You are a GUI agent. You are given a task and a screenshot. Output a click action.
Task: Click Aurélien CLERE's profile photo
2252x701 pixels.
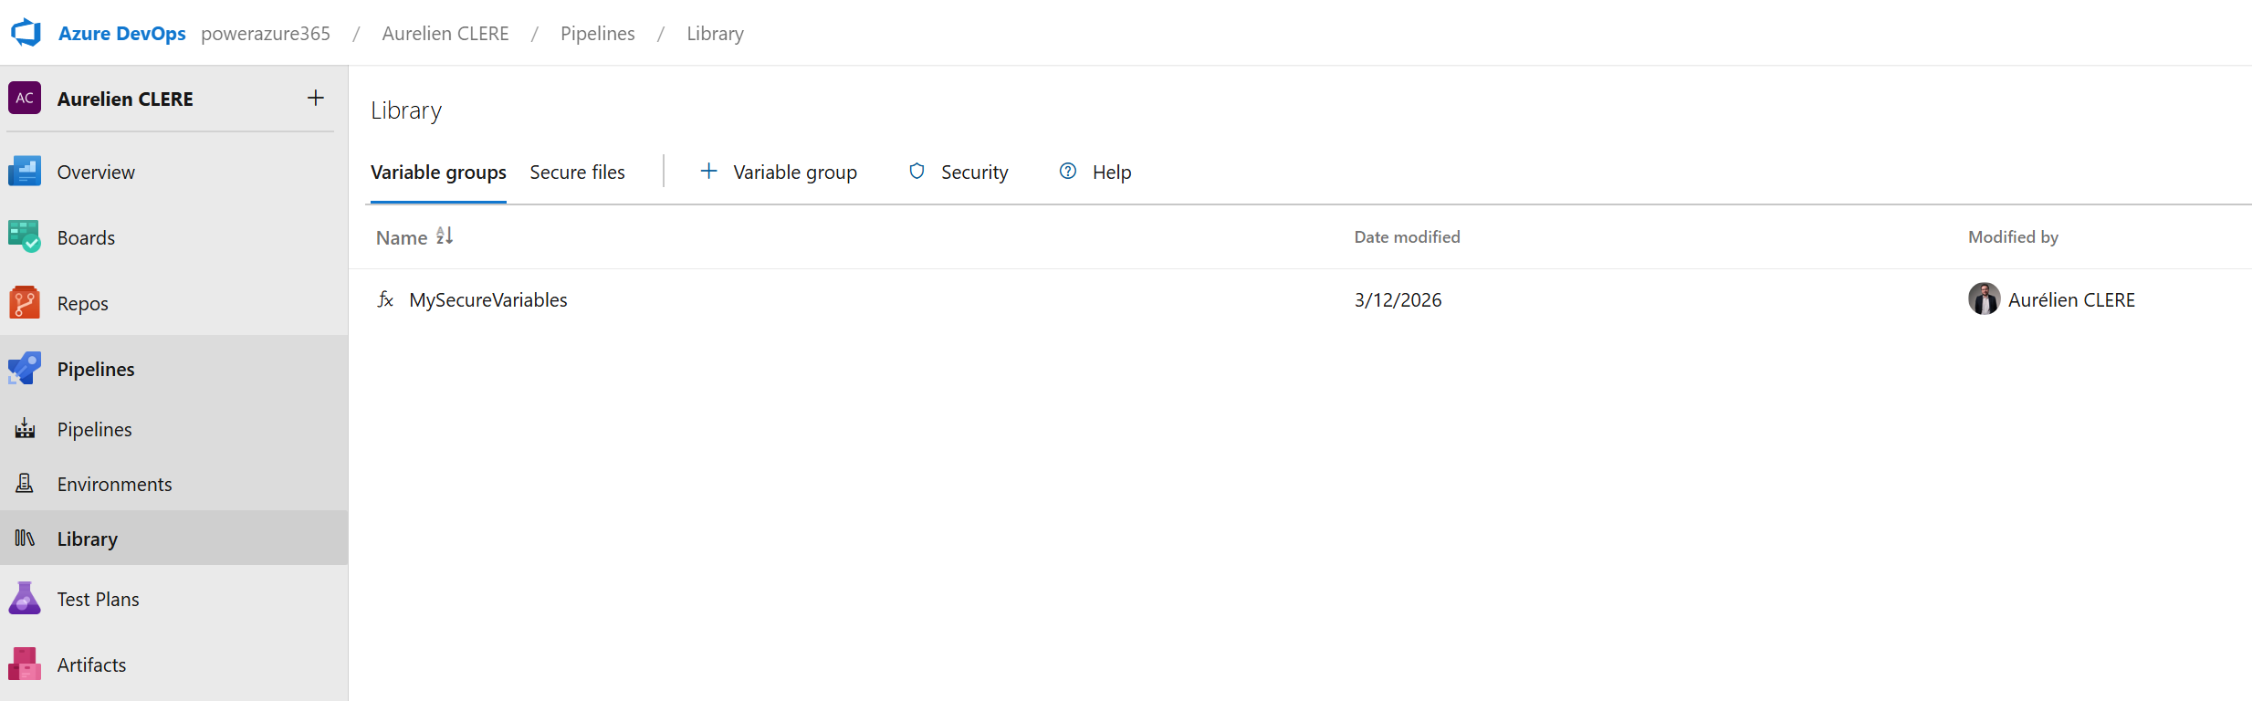pos(1984,299)
